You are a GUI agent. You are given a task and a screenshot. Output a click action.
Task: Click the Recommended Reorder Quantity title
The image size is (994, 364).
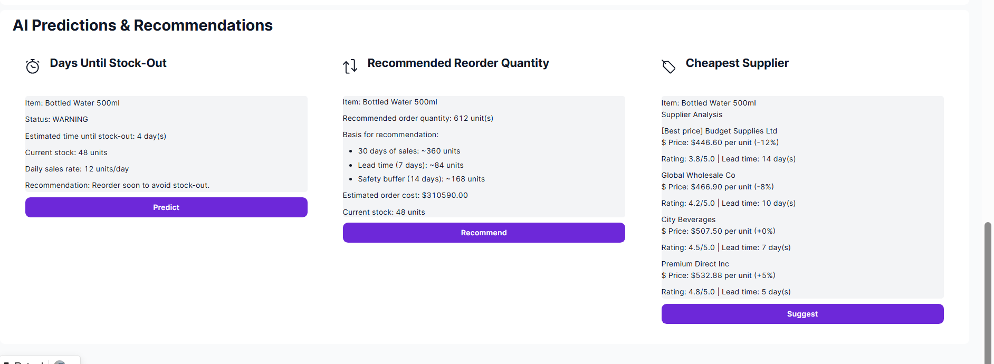click(x=458, y=63)
